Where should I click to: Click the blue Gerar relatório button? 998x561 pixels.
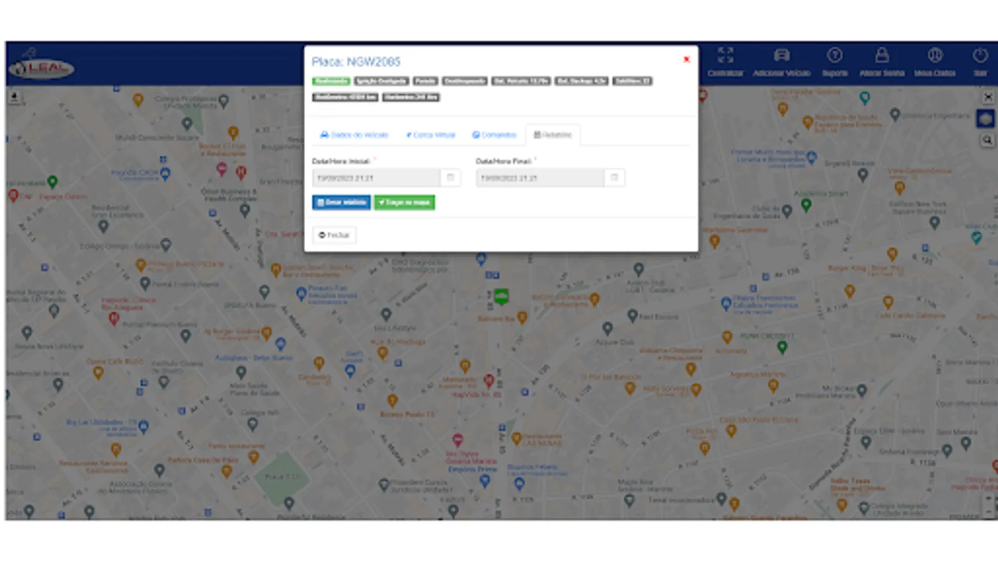click(x=341, y=202)
